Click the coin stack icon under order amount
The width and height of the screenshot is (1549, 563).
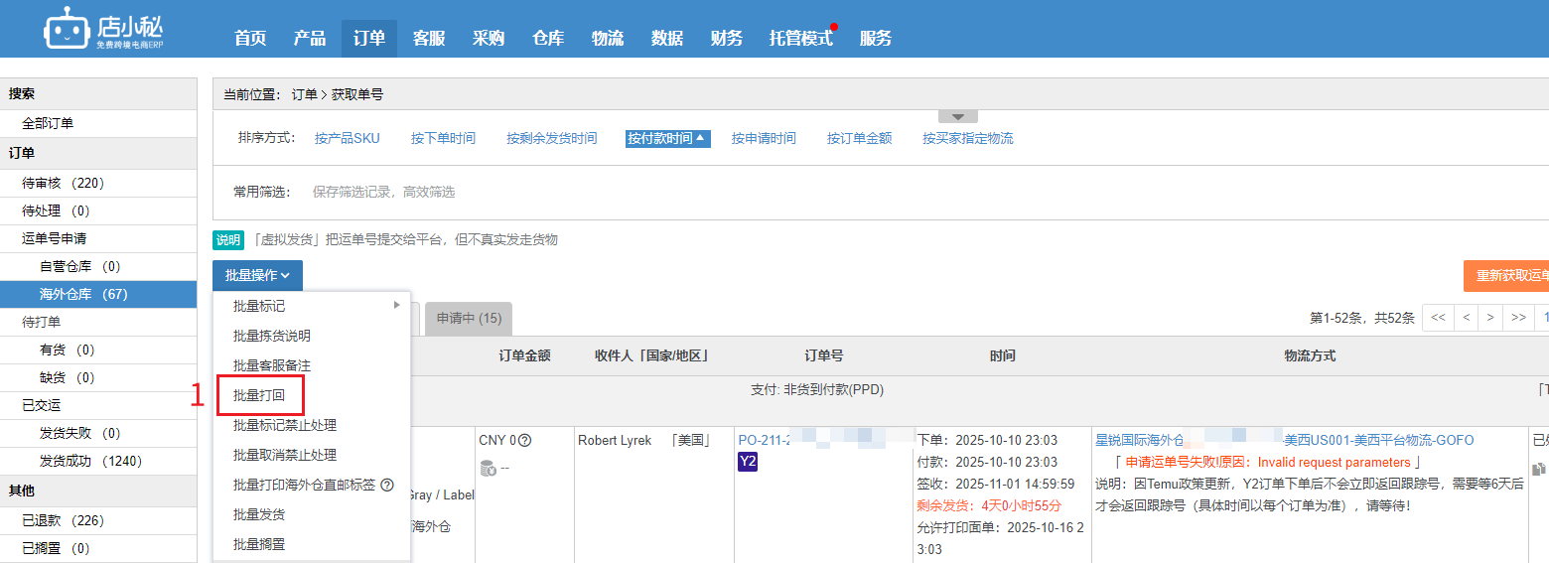tap(488, 468)
